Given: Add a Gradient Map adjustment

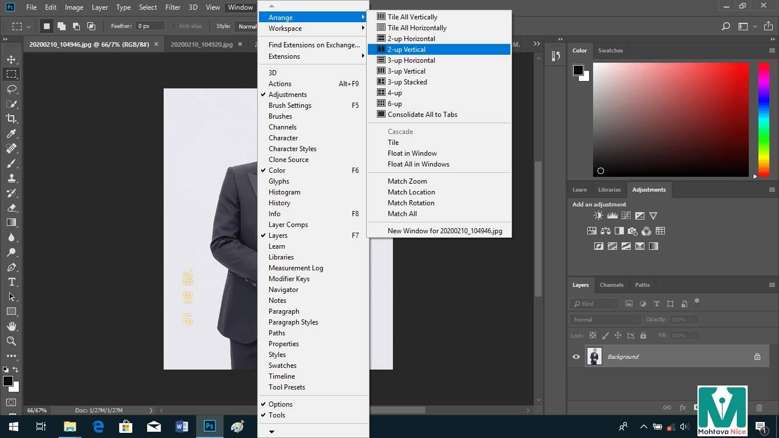Looking at the screenshot, I should click(653, 246).
